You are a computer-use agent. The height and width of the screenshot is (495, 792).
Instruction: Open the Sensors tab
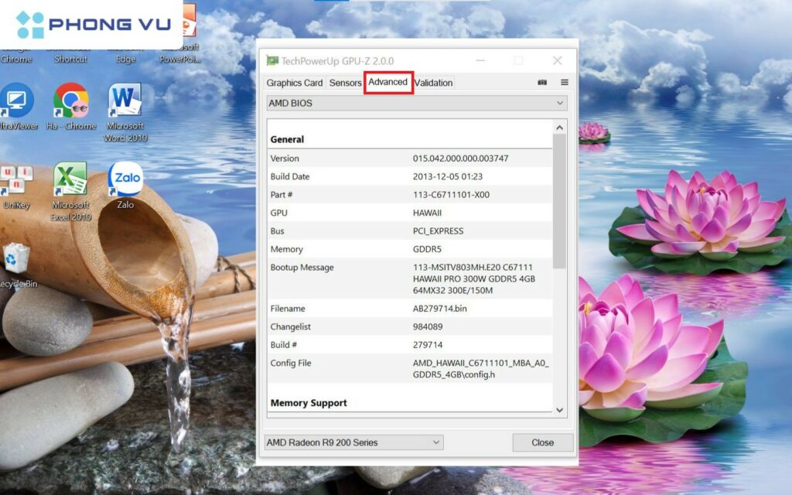(x=345, y=83)
